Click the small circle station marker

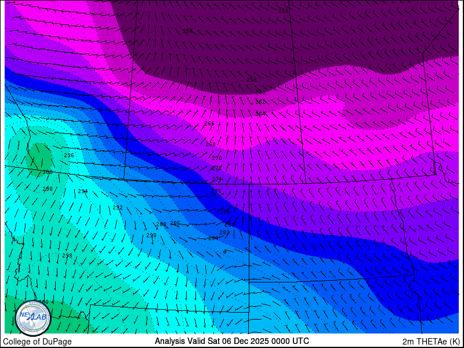coord(224,252)
